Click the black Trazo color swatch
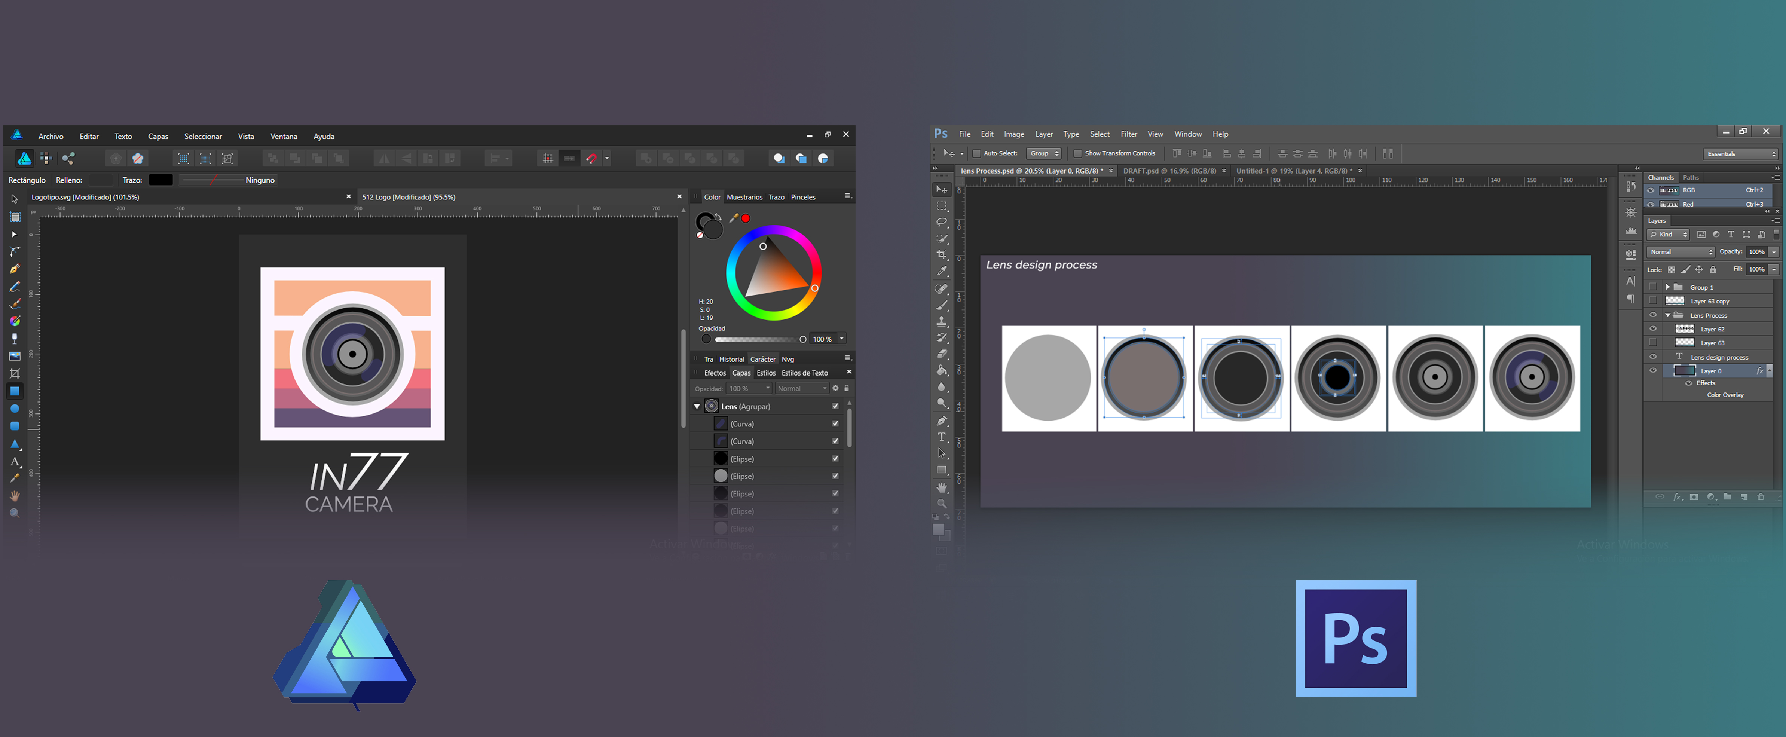 160,180
